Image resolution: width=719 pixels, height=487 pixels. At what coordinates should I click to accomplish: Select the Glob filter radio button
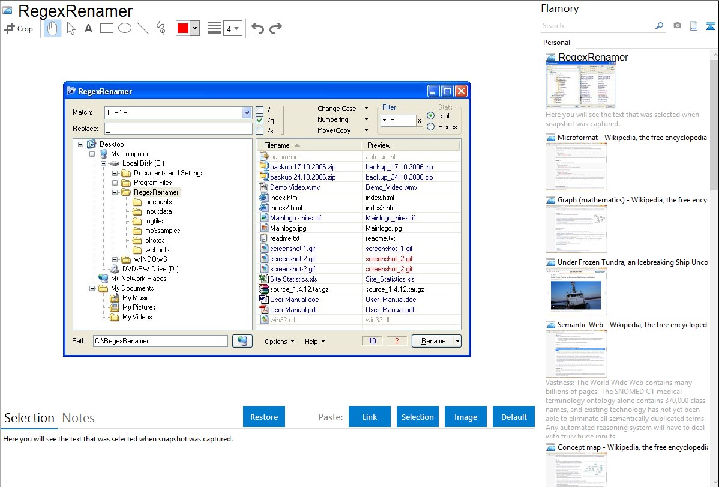point(430,116)
